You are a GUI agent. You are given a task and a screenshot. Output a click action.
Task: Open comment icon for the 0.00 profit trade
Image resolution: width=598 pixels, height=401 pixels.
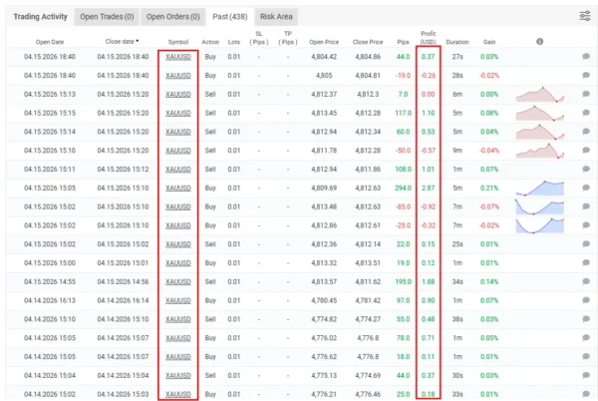(x=586, y=94)
